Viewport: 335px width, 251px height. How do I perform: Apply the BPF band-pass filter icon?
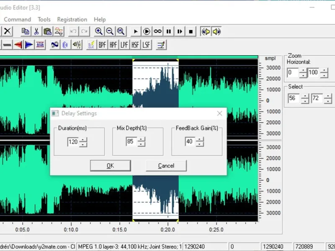coord(102,45)
